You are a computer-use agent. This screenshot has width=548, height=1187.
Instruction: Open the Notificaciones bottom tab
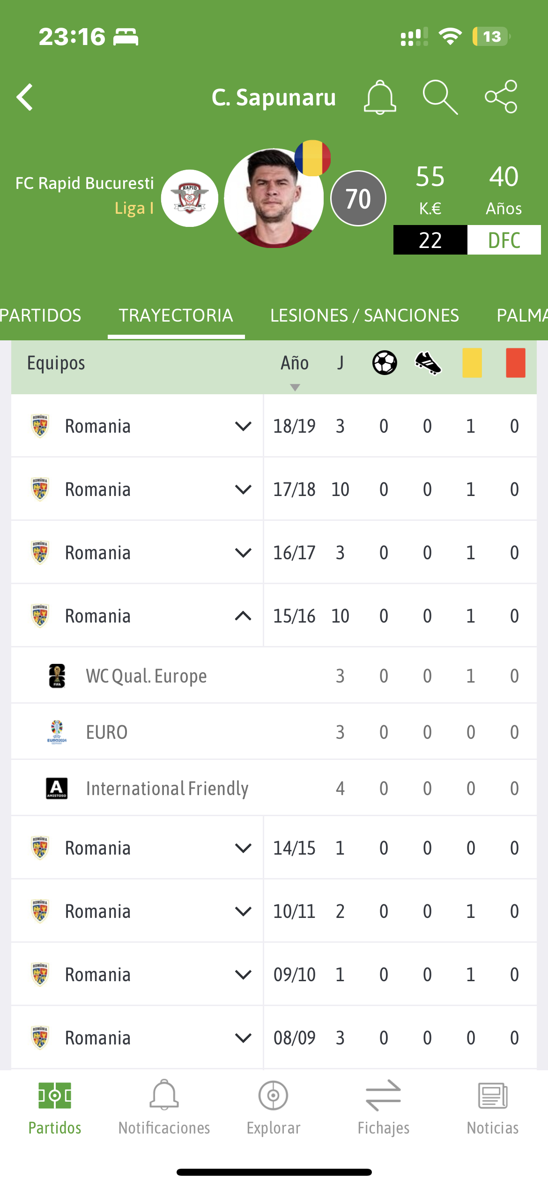(164, 1106)
